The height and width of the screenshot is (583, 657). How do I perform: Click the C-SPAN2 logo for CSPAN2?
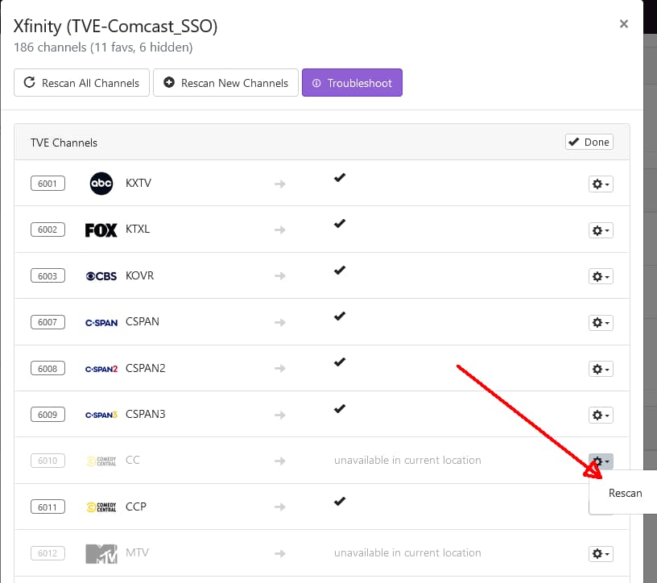pos(101,368)
